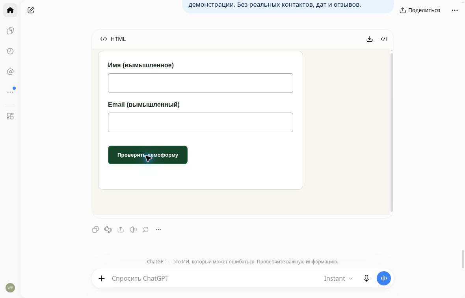Regenerate the response with the refresh icon
The image size is (465, 298).
pos(146,230)
